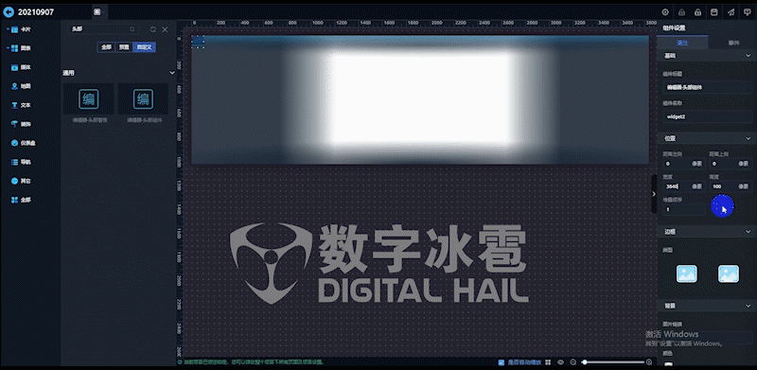Screen dimensions: 757x370
Task: Click the right panel collapse arrow handle
Action: click(x=654, y=194)
